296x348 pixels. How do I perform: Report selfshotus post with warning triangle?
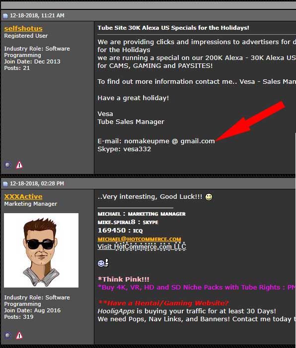[x=19, y=165]
